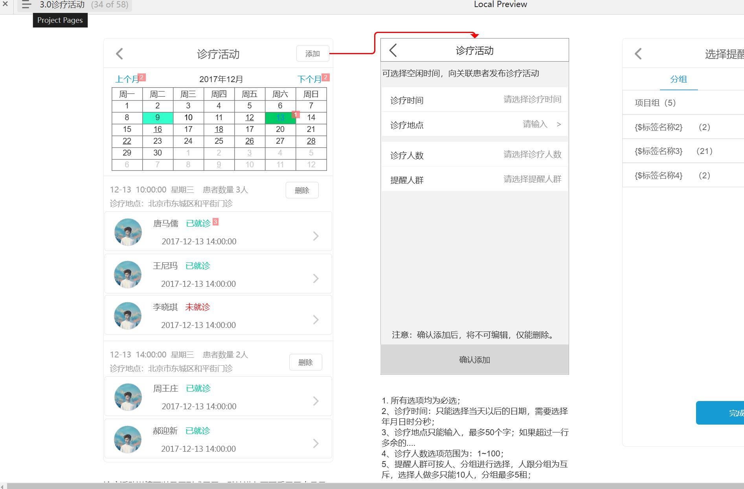Delete the 12-13 10:00:00 activity

[302, 190]
